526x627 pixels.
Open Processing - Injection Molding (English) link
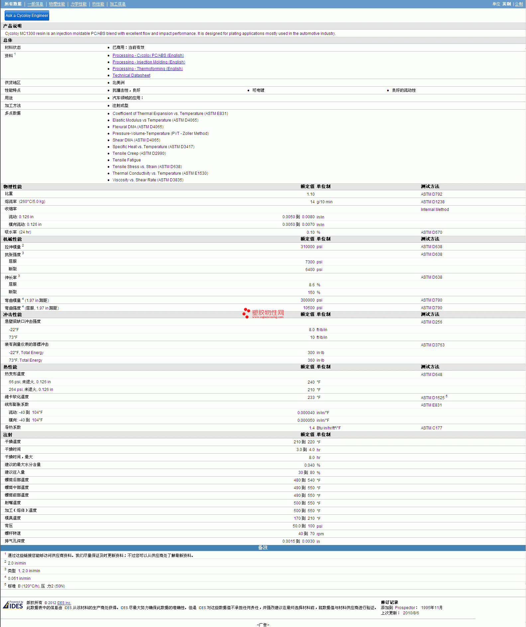(149, 62)
